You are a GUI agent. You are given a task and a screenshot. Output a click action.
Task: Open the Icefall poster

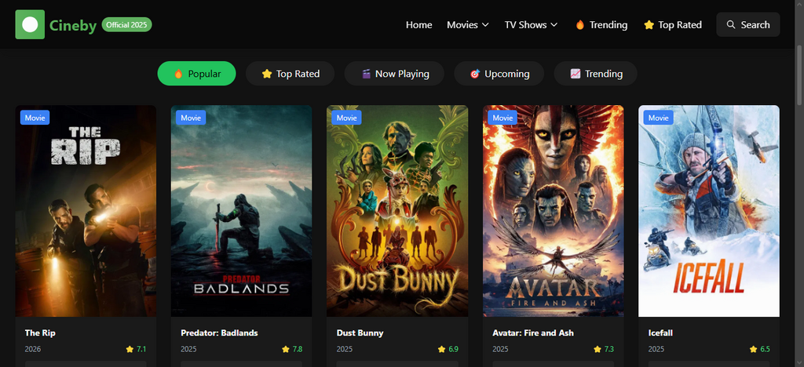[x=709, y=211]
